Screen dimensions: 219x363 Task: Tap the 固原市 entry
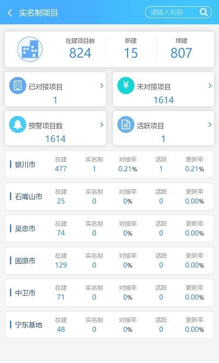click(109, 260)
